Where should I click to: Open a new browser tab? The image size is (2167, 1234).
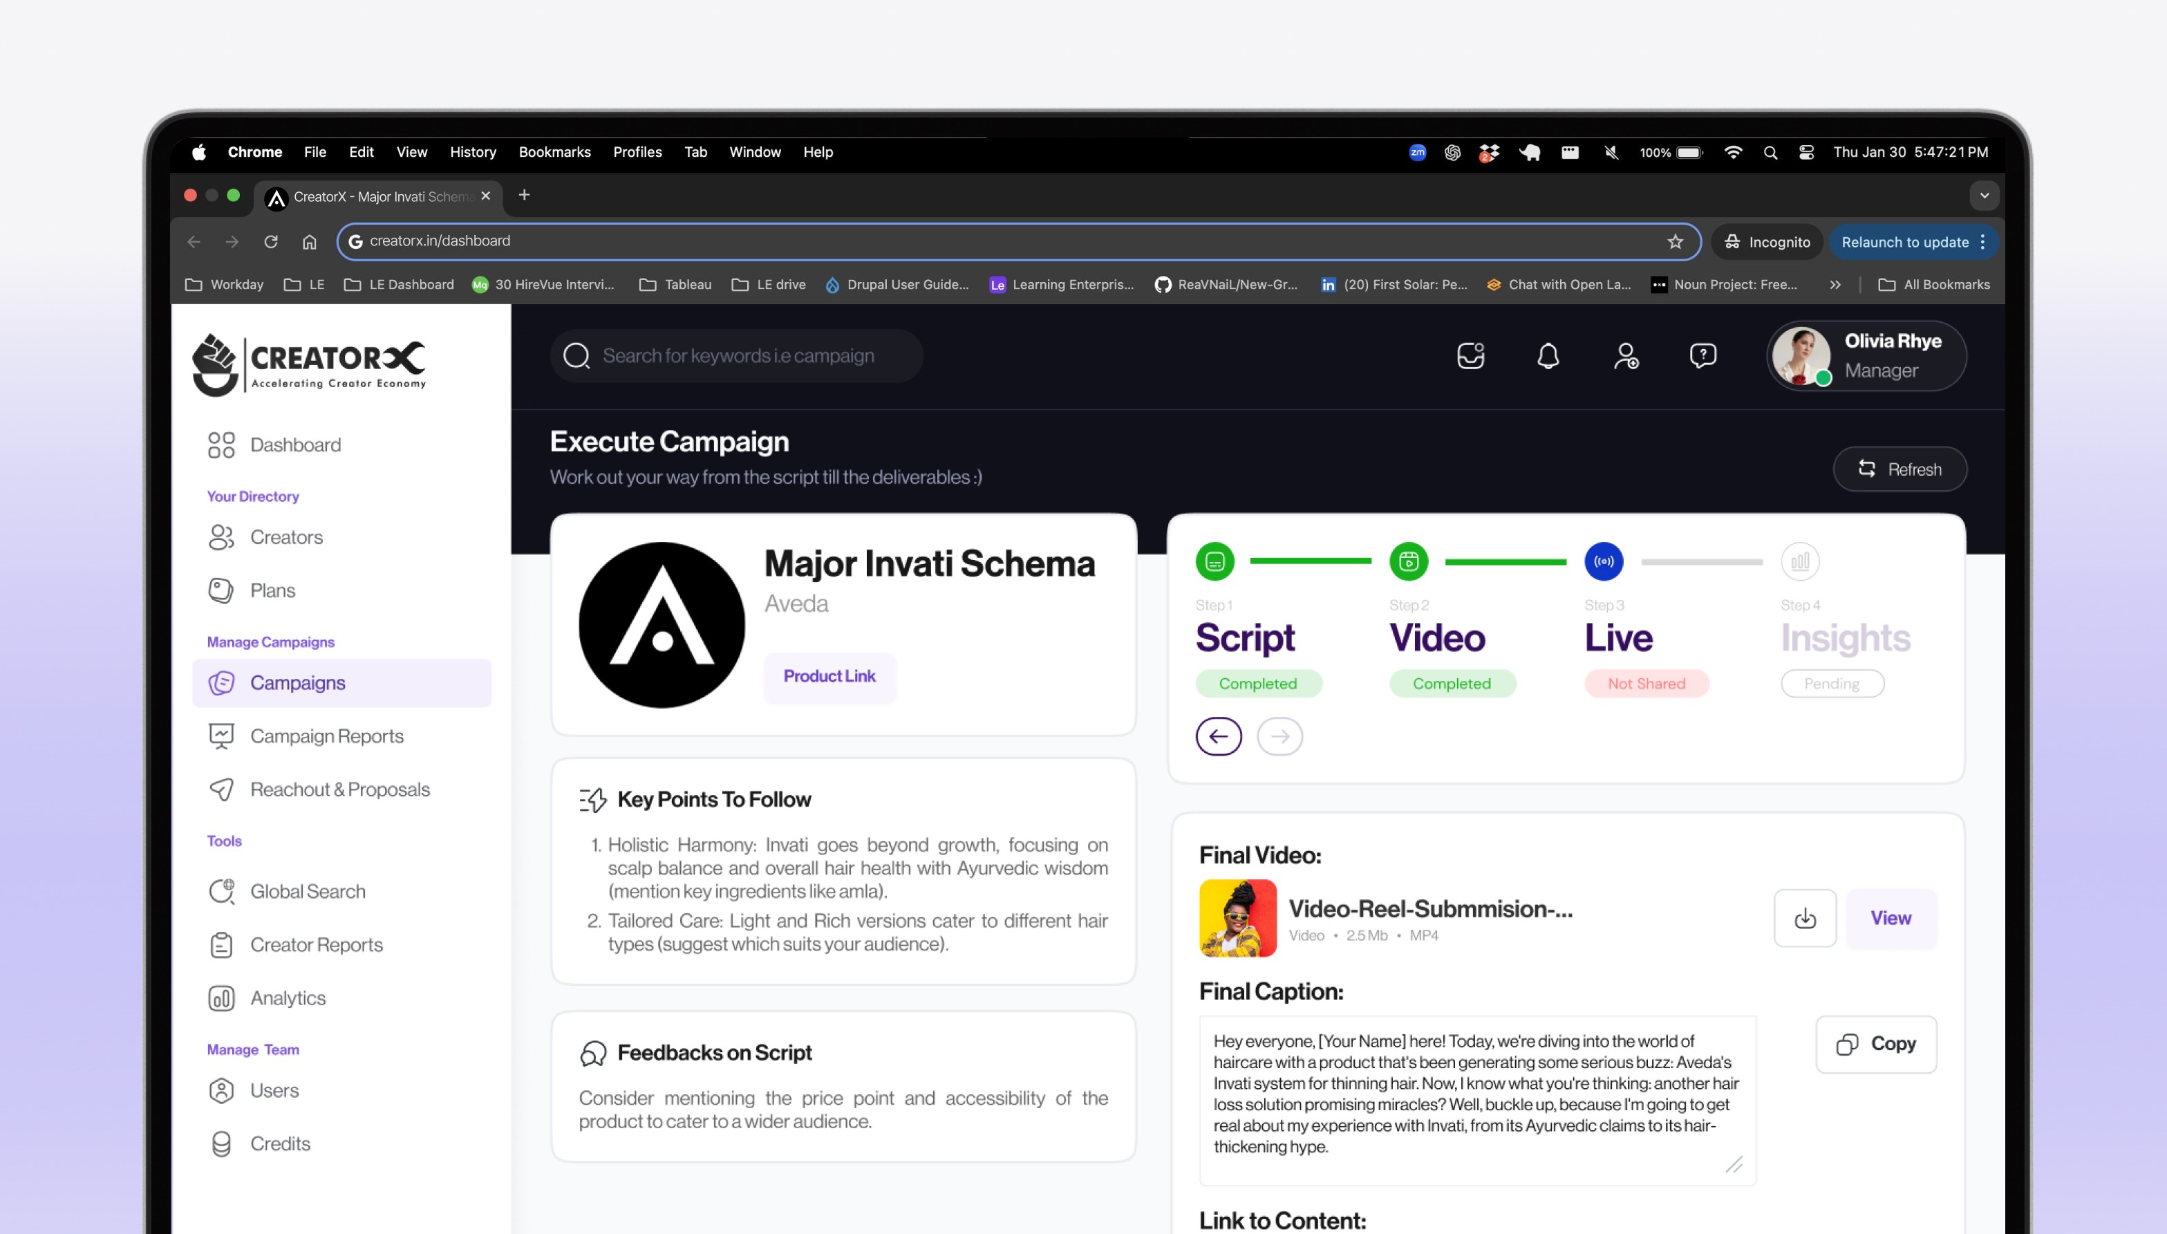pos(525,195)
